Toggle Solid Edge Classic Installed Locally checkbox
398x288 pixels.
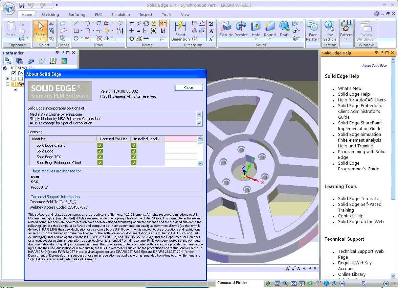point(134,145)
